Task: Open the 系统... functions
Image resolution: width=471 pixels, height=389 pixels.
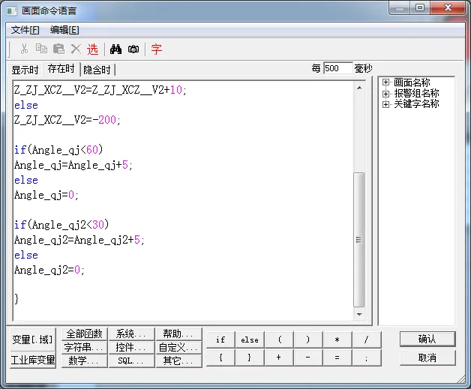Action: (x=131, y=334)
